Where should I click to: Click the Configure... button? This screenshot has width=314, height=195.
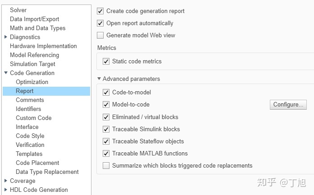(x=288, y=104)
